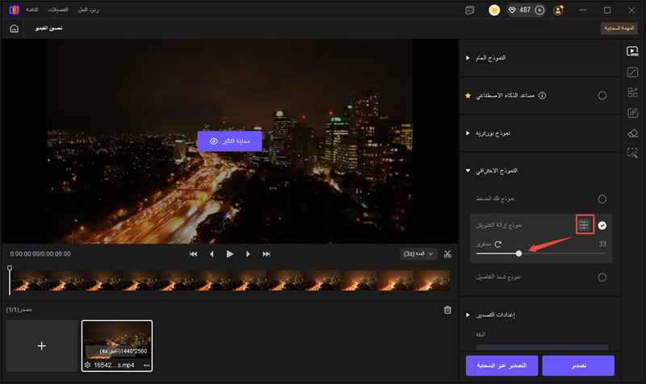
Task: Reset the denoise level with refresh icon
Action: click(x=498, y=244)
